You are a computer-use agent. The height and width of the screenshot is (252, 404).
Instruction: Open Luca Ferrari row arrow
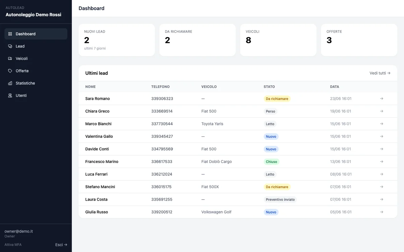(x=381, y=174)
